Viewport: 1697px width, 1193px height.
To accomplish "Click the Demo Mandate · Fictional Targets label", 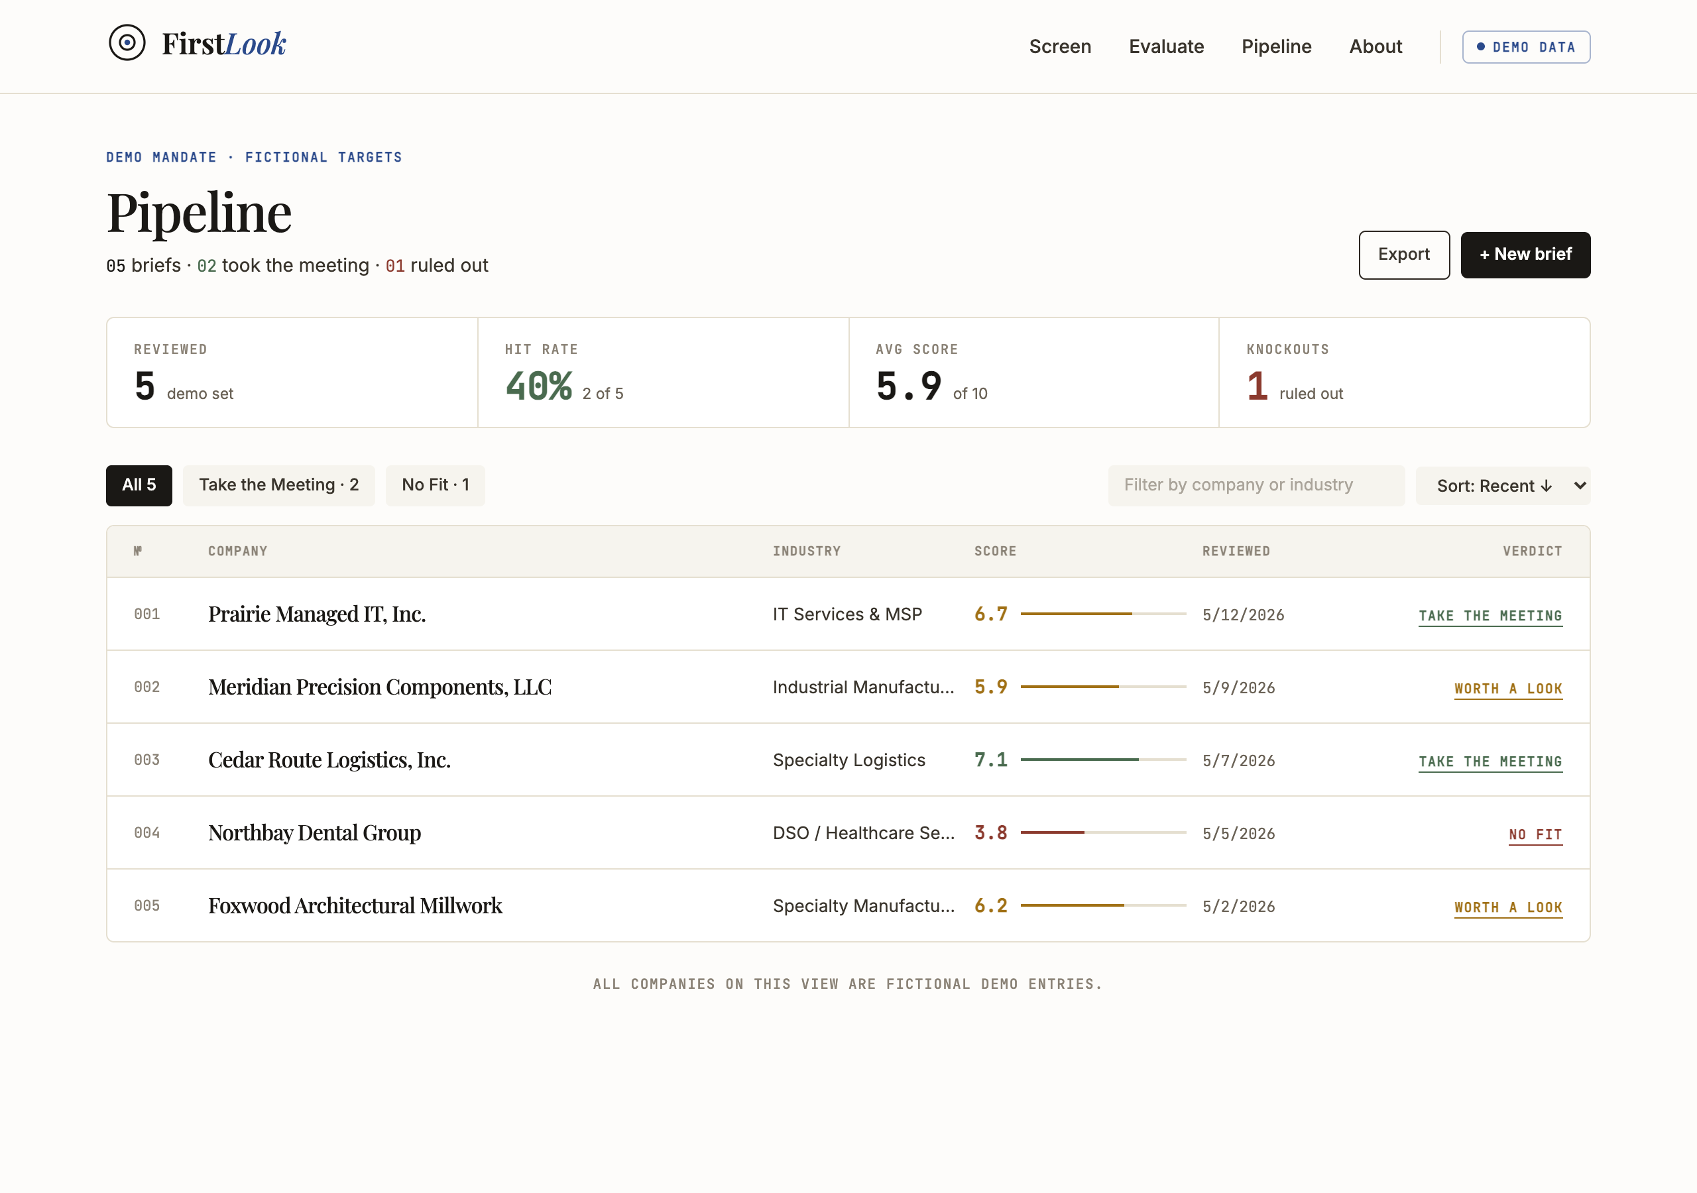I will click(255, 156).
